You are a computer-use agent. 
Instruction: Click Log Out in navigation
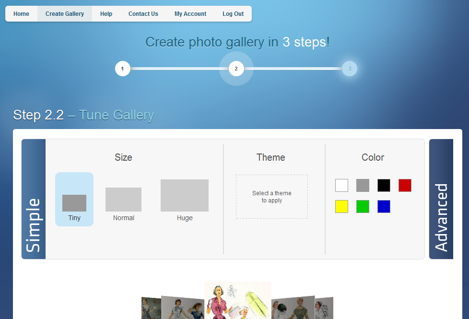233,14
